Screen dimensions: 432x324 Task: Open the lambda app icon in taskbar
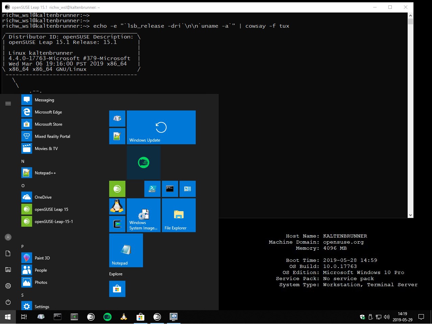pyautogui.click(x=41, y=317)
